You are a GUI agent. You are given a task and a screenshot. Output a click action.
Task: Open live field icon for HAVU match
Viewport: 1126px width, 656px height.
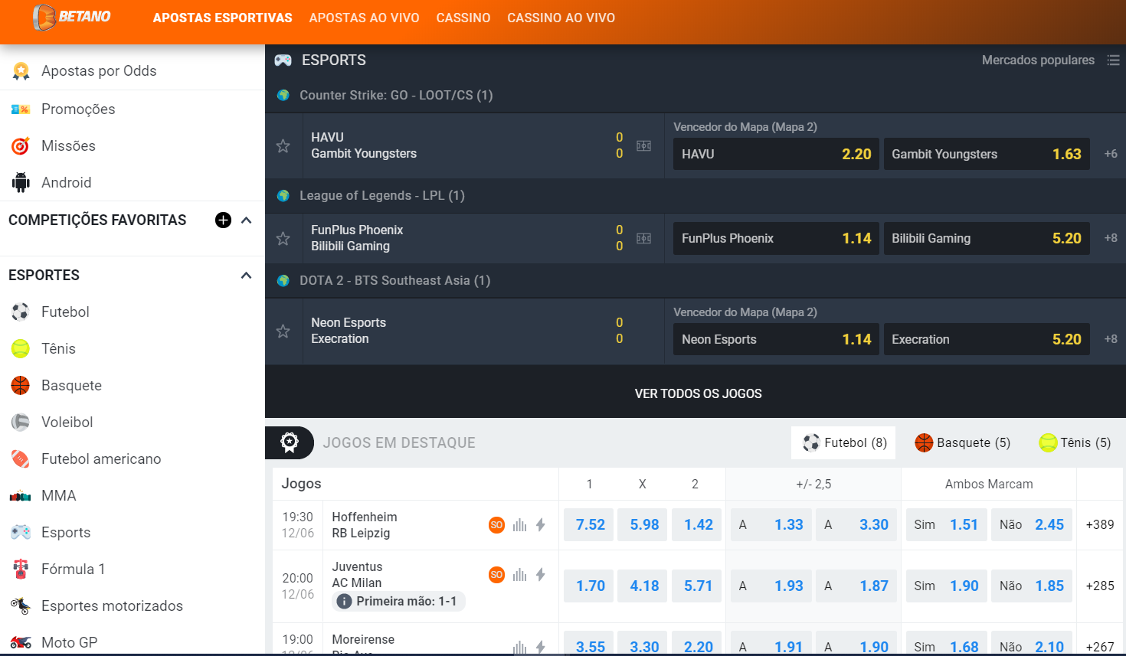point(644,146)
